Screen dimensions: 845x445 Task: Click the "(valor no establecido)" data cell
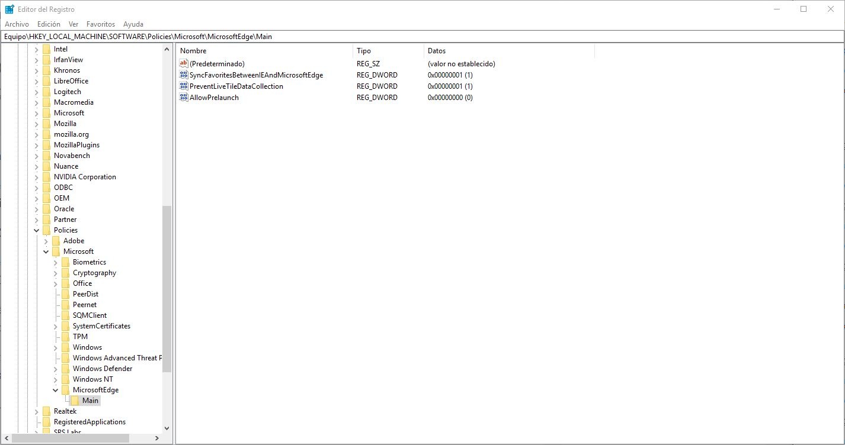click(461, 64)
